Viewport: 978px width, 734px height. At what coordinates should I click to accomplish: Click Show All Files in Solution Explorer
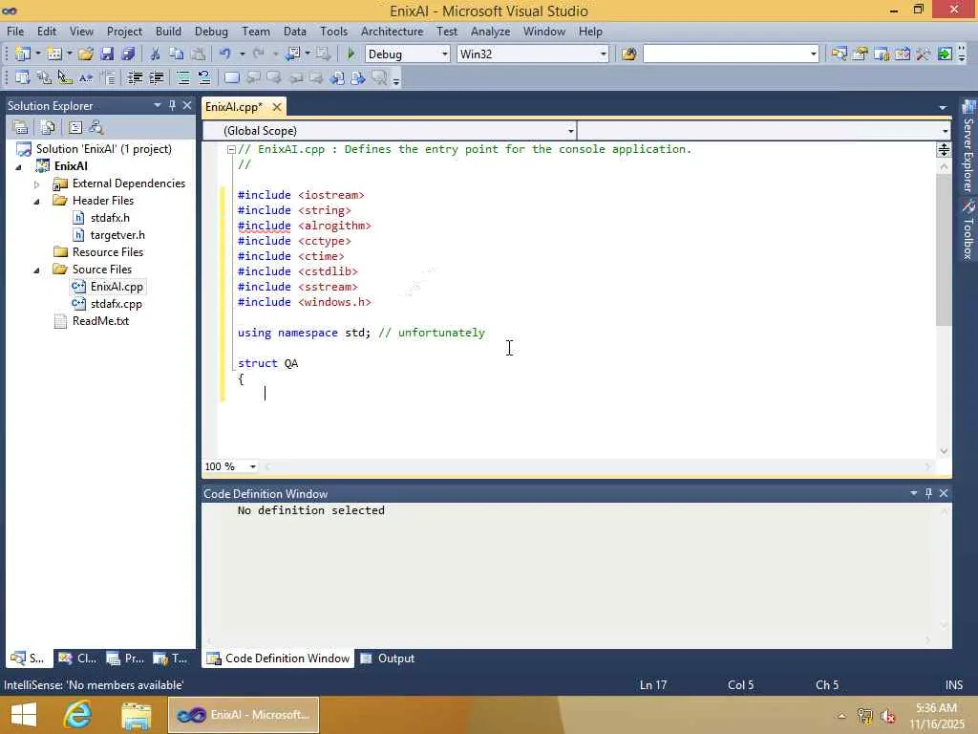click(x=47, y=127)
